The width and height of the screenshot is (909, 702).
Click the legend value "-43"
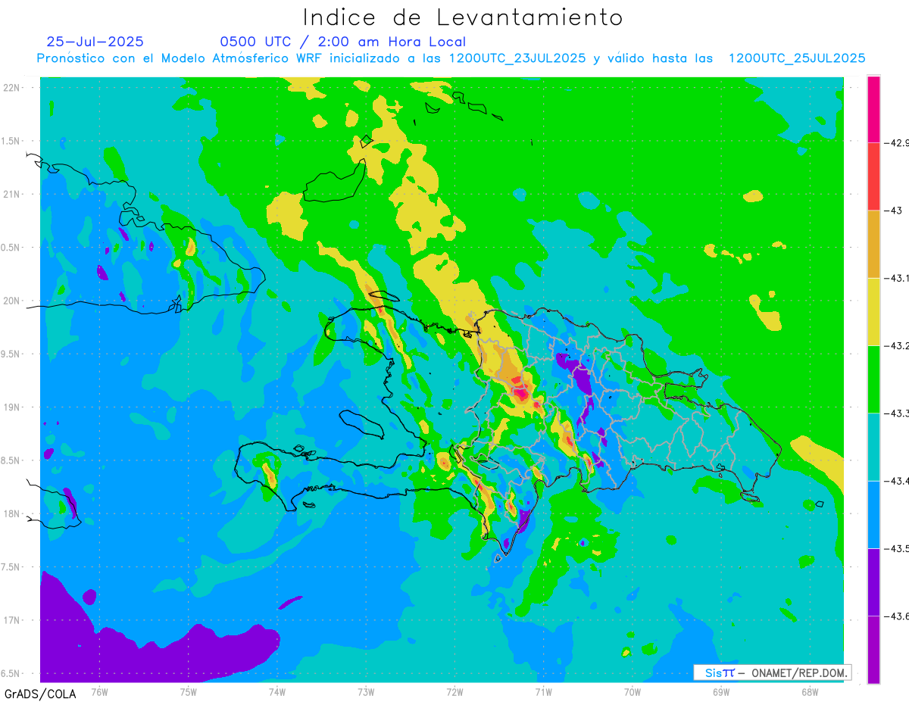[892, 211]
